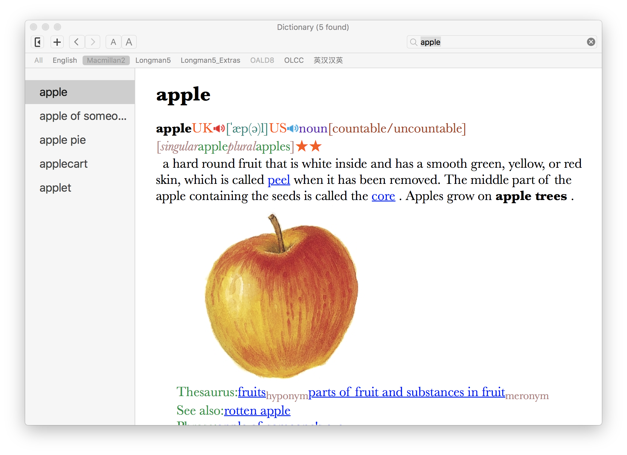Select 'applecart' in the sidebar
The height and width of the screenshot is (455, 627).
coord(80,164)
